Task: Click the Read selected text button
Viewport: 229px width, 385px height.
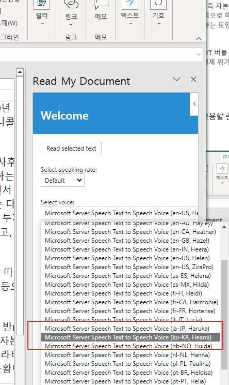Action: click(71, 149)
